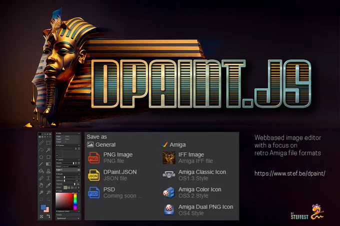Click the arrow for more dither patterns

point(78,188)
